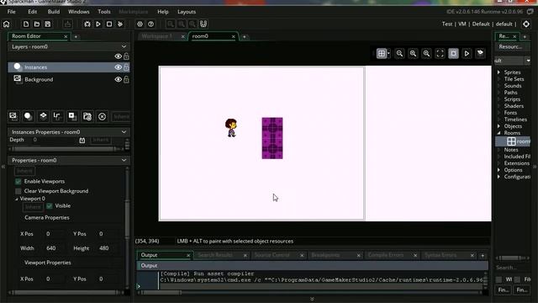Stop the game with the stop icon
The image size is (538, 303).
point(109,24)
